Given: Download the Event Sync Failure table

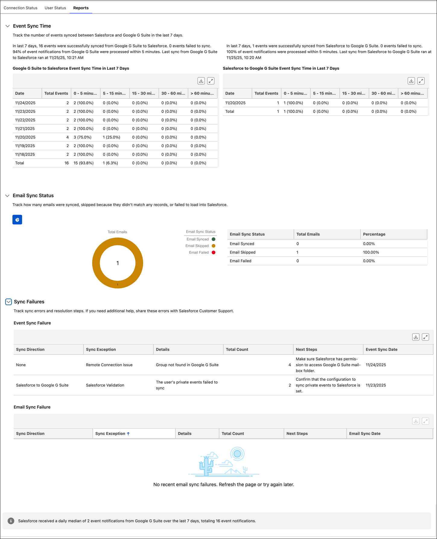Looking at the screenshot, I should [x=416, y=337].
